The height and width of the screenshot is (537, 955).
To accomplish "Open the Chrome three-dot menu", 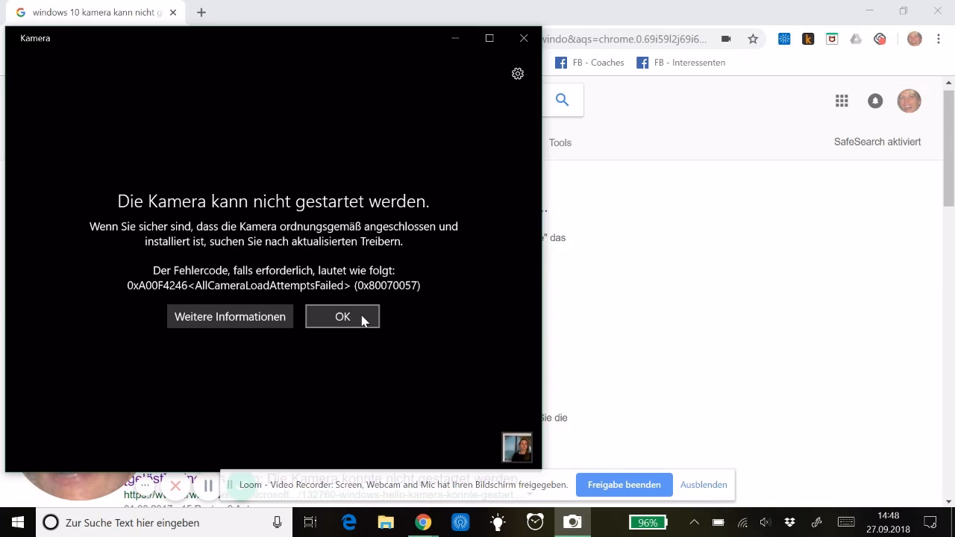I will click(x=938, y=39).
